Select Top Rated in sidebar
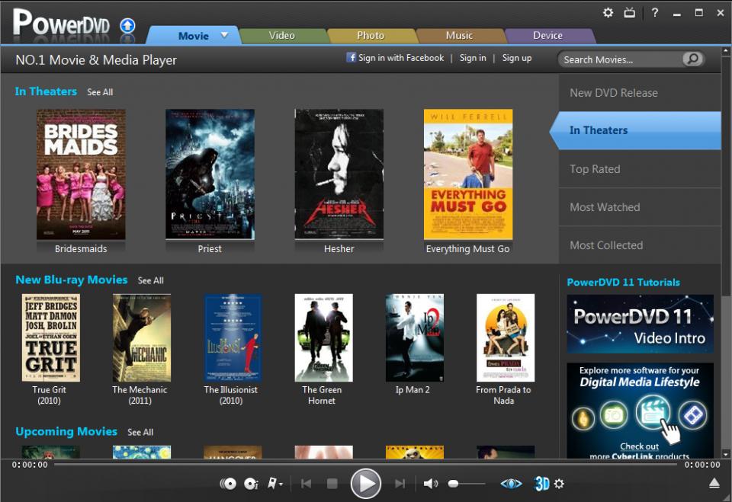The width and height of the screenshot is (732, 502). click(640, 169)
